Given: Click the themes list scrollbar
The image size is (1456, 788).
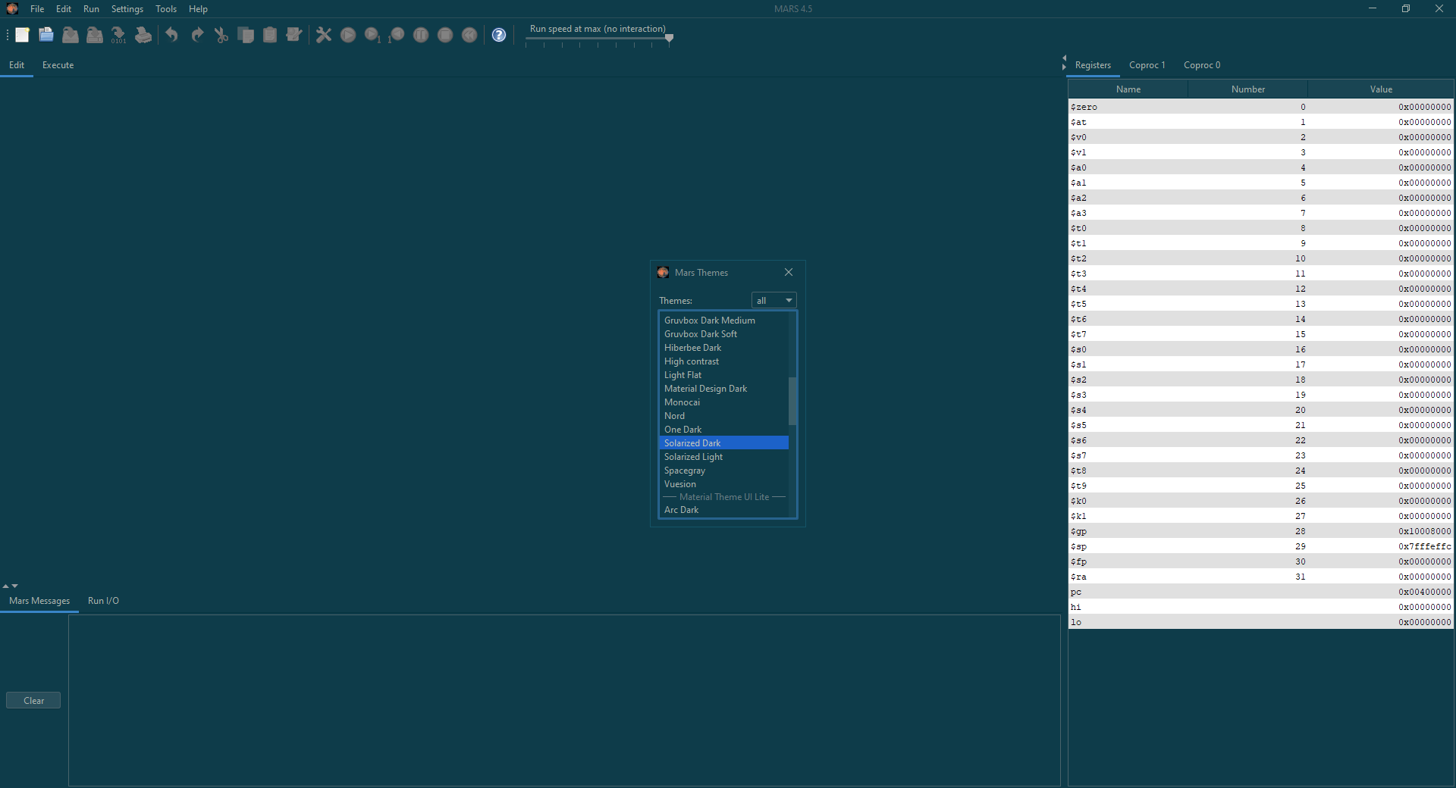Looking at the screenshot, I should (x=792, y=401).
